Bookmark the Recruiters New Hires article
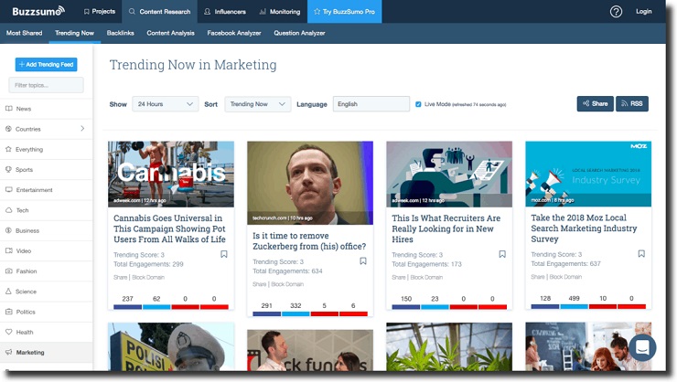The height and width of the screenshot is (382, 677). click(502, 254)
